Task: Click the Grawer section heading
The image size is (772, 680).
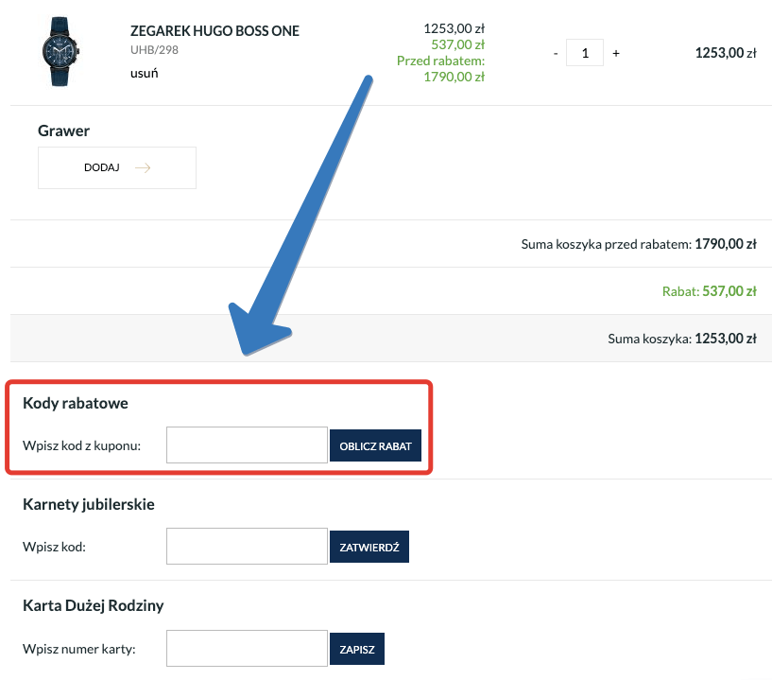Action: pyautogui.click(x=63, y=131)
